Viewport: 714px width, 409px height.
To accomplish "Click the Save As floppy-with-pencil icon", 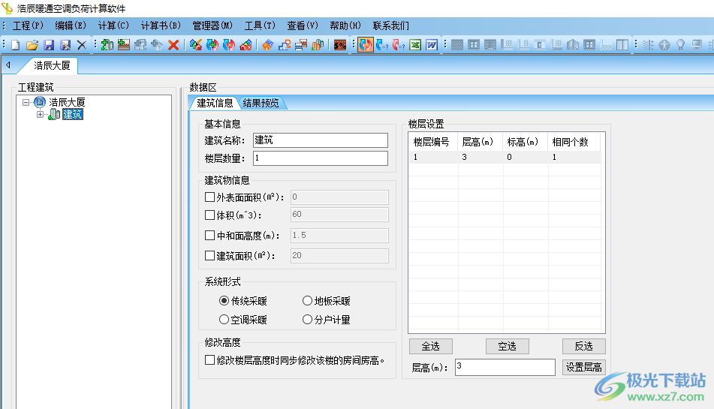I will tap(65, 44).
